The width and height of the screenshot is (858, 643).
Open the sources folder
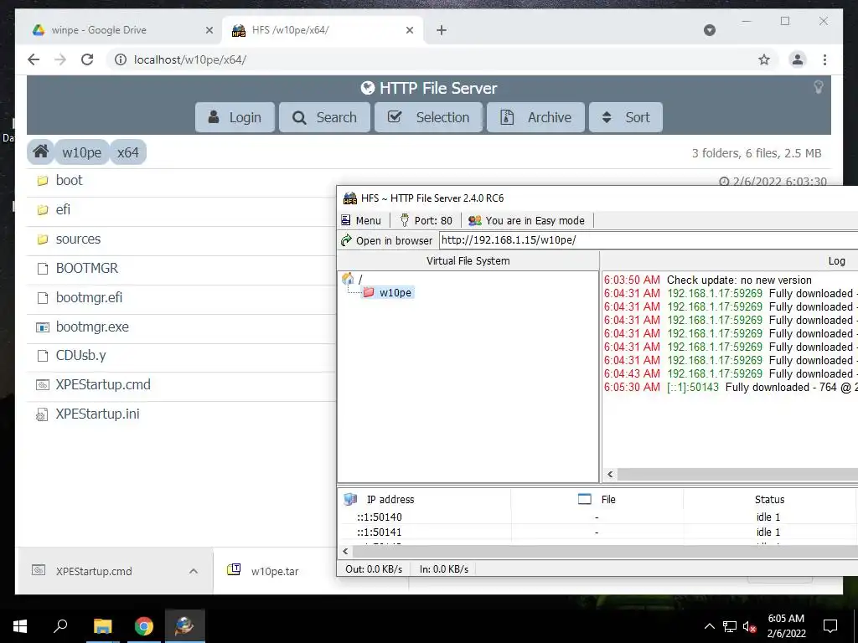[78, 239]
